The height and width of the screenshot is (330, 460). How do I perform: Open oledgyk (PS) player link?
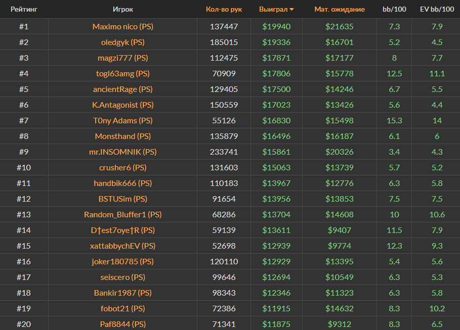[123, 42]
